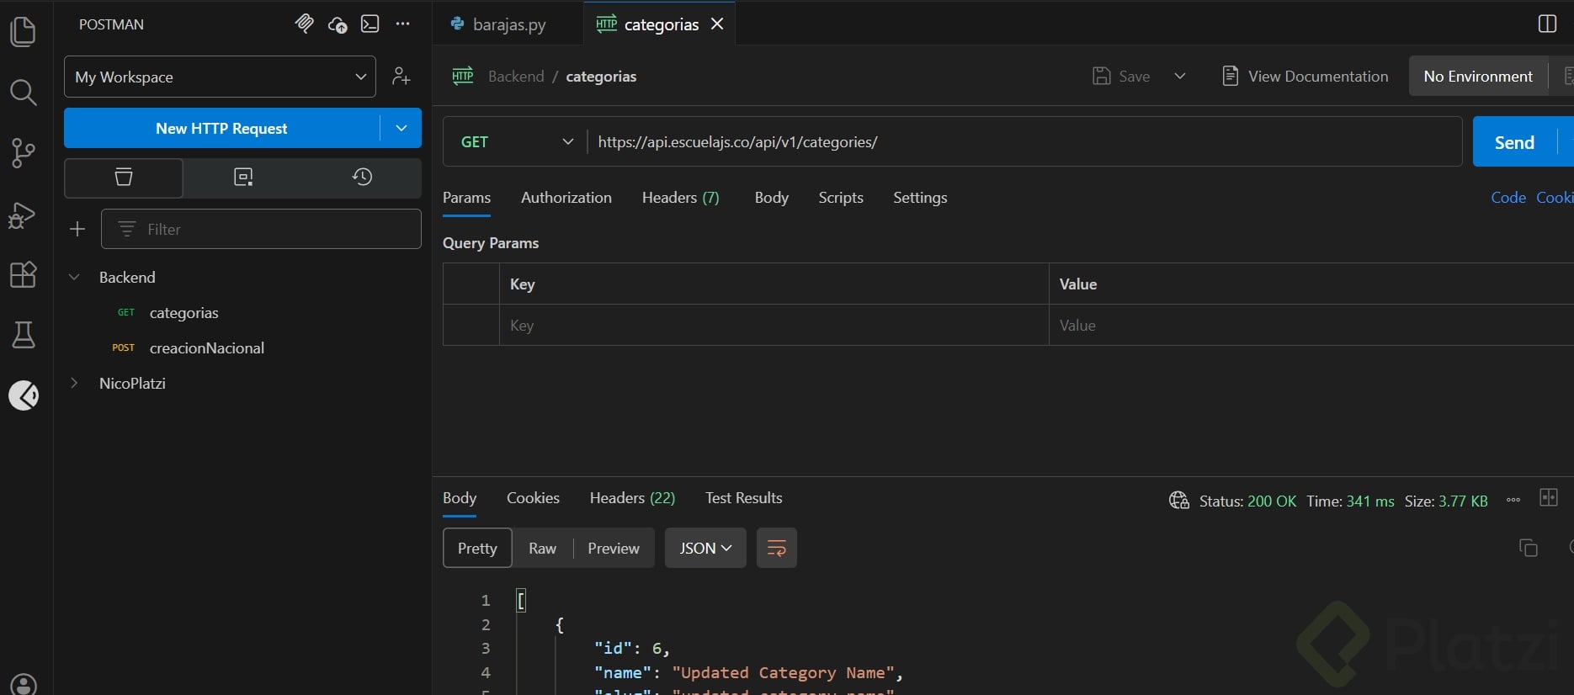Viewport: 1574px width, 695px height.
Task: Show the History tab in Postman sidebar
Action: [x=362, y=177]
